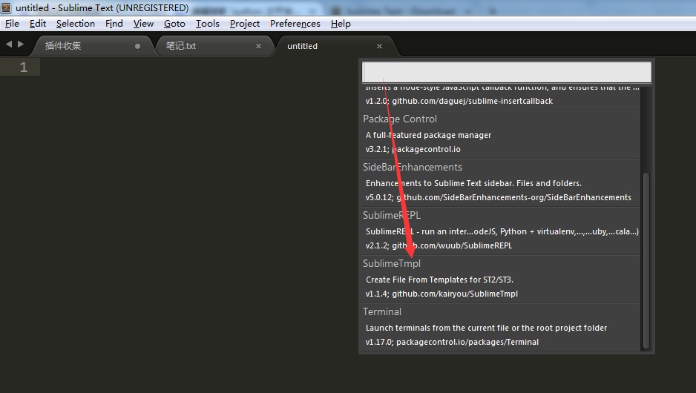Click the github.com/daguej/sublime-insertcallback line
Viewport: 696px width, 393px height.
pyautogui.click(x=459, y=101)
